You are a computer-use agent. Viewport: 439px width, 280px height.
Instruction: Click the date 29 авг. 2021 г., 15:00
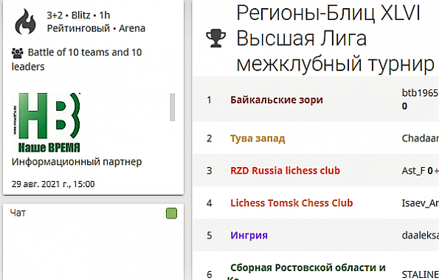53,184
